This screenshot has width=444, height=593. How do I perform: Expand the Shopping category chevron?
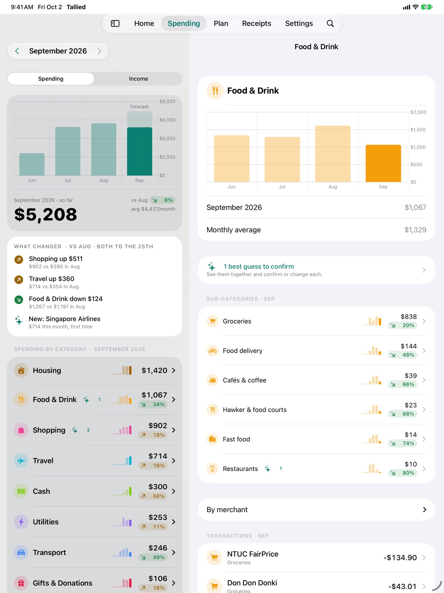(x=174, y=430)
